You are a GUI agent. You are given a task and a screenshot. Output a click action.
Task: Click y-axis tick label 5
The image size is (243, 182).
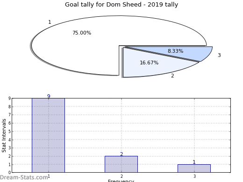coord(10,132)
